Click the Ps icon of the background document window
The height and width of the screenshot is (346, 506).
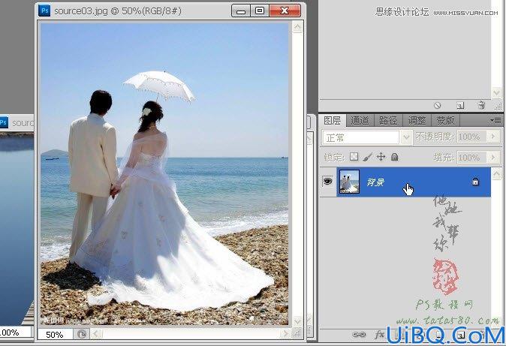pos(4,122)
